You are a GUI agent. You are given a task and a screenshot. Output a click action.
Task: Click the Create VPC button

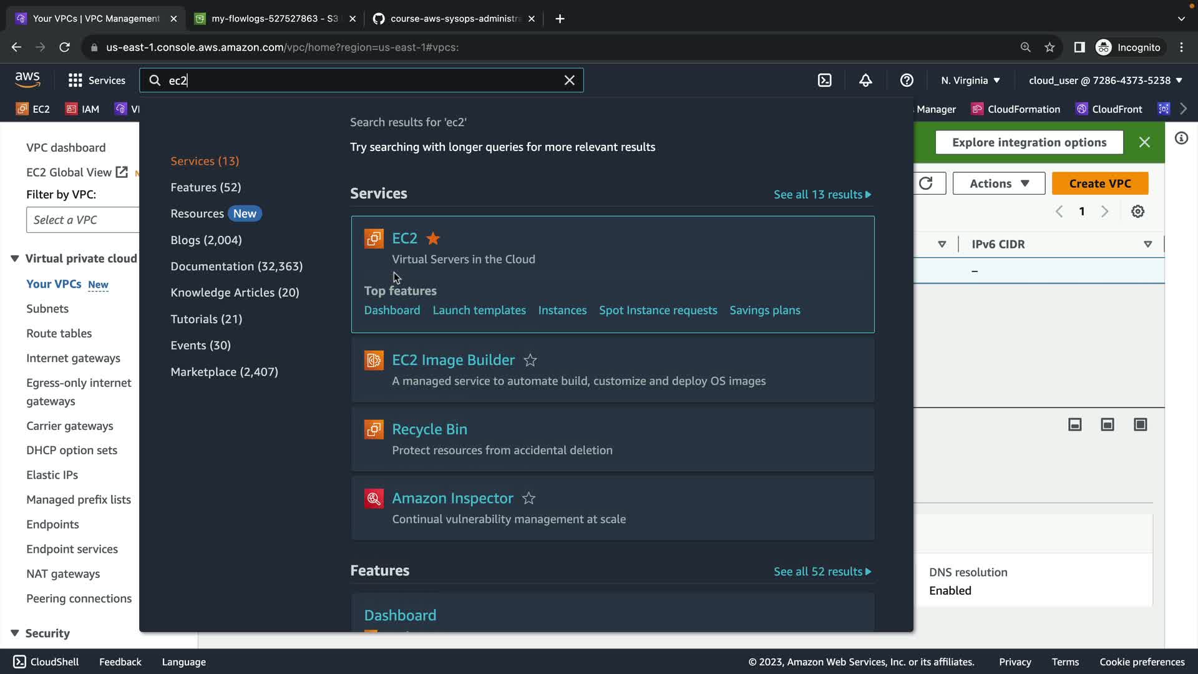1099,183
